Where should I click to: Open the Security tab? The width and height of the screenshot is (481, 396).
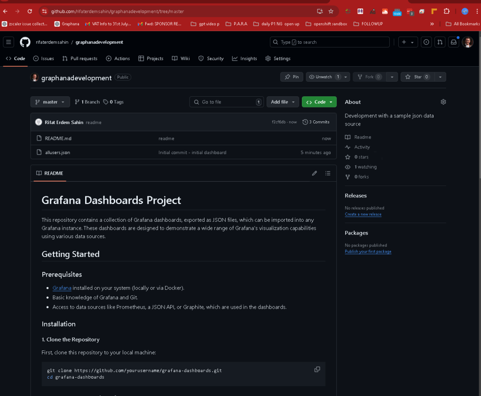pyautogui.click(x=211, y=59)
